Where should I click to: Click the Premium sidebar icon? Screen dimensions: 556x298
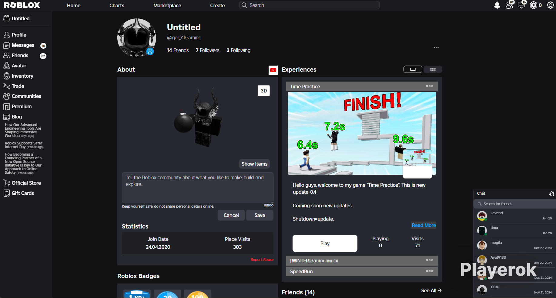[x=7, y=107]
